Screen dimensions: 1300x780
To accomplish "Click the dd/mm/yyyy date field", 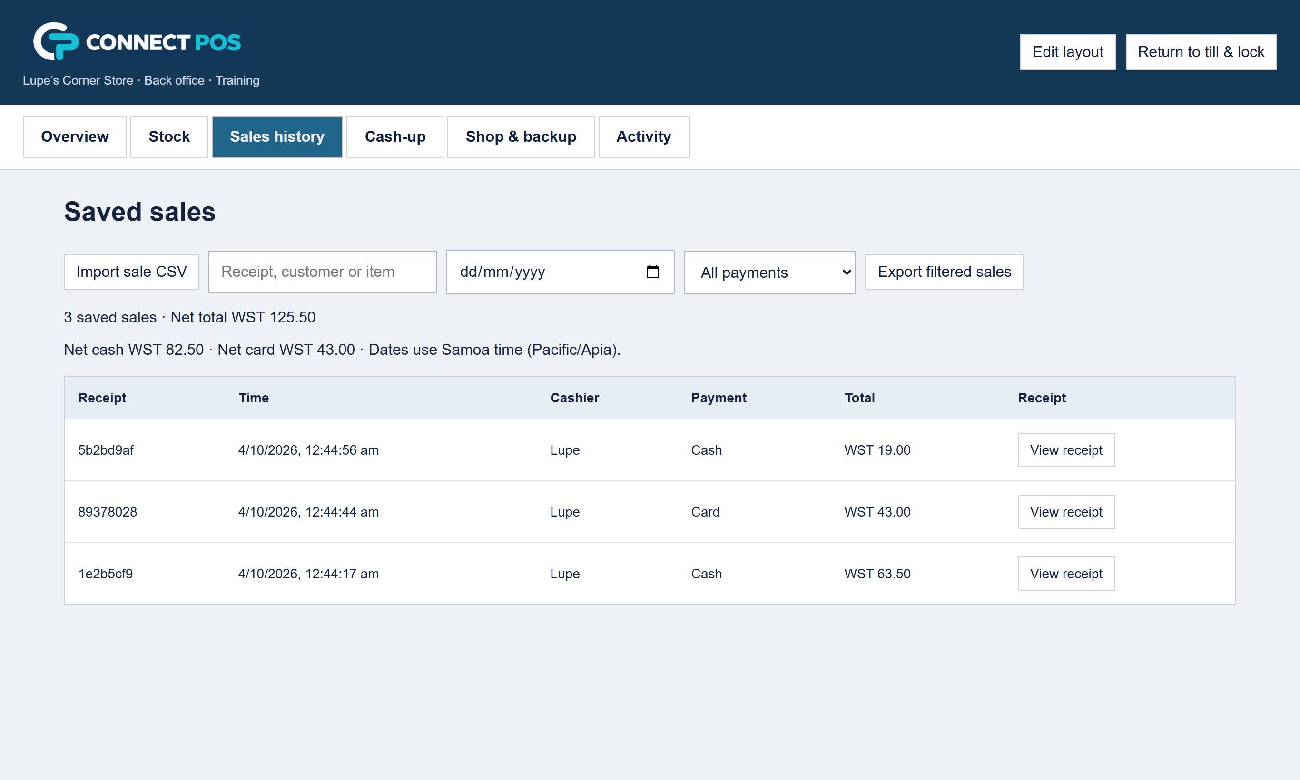I will (x=560, y=272).
